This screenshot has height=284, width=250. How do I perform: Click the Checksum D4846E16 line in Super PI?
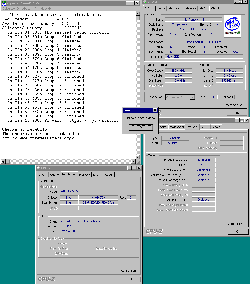[25, 129]
